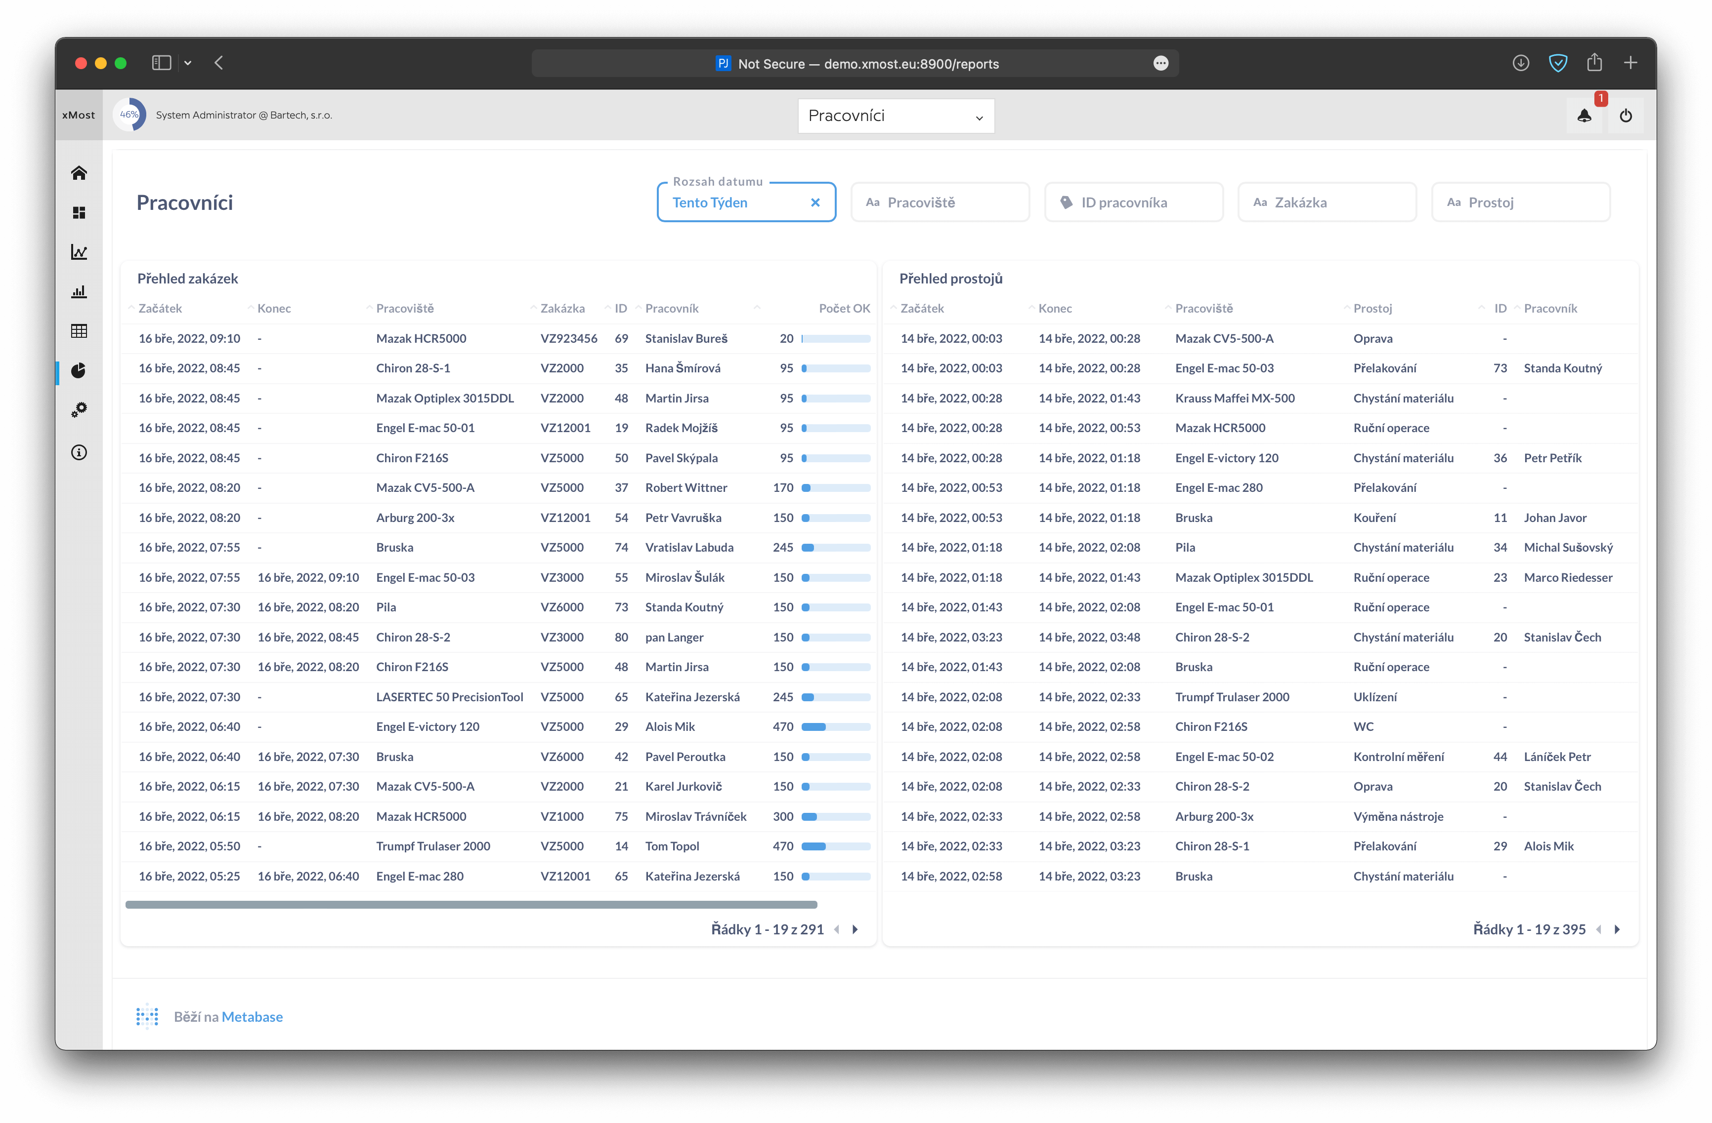
Task: Open the notifications bell
Action: click(1584, 116)
